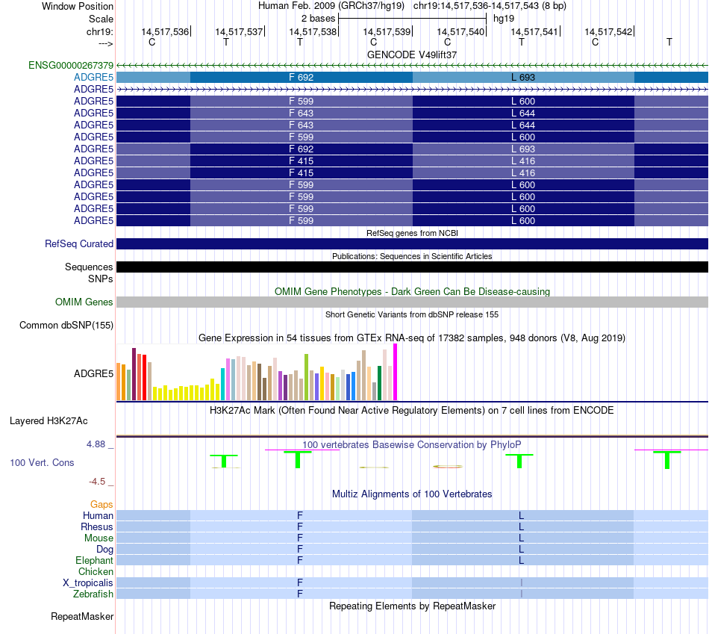709x634 pixels.
Task: Click the OMIM Genes label
Action: [x=84, y=302]
